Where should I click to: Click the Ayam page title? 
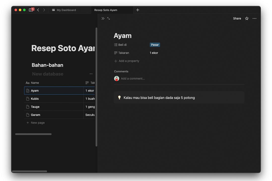coord(123,35)
